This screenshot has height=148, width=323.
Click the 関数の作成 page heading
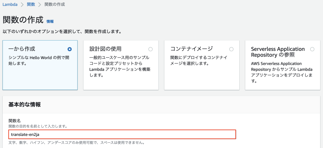pos(23,20)
